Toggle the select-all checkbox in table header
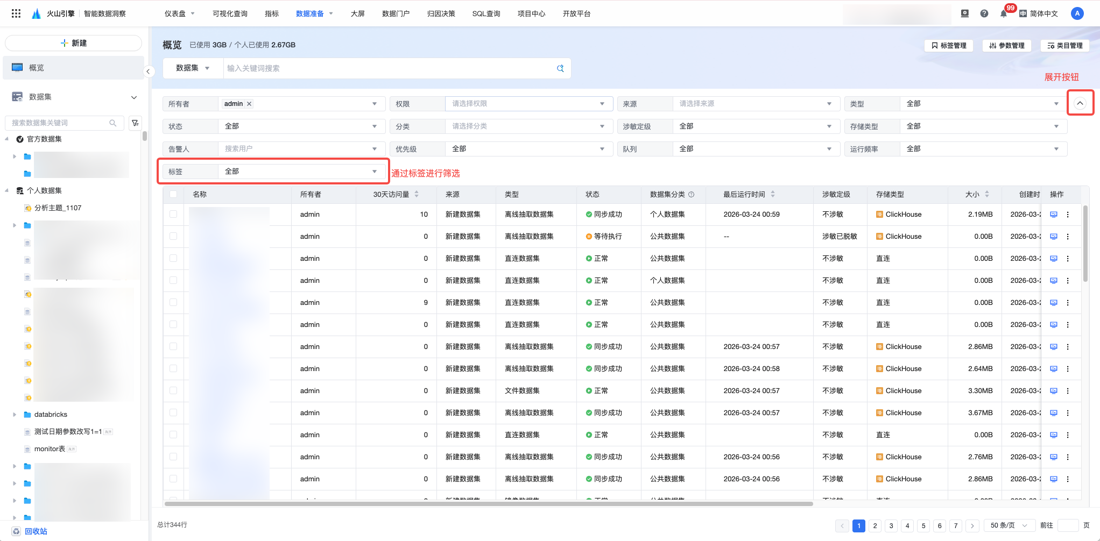Screen dimensions: 1100x541 [173, 194]
